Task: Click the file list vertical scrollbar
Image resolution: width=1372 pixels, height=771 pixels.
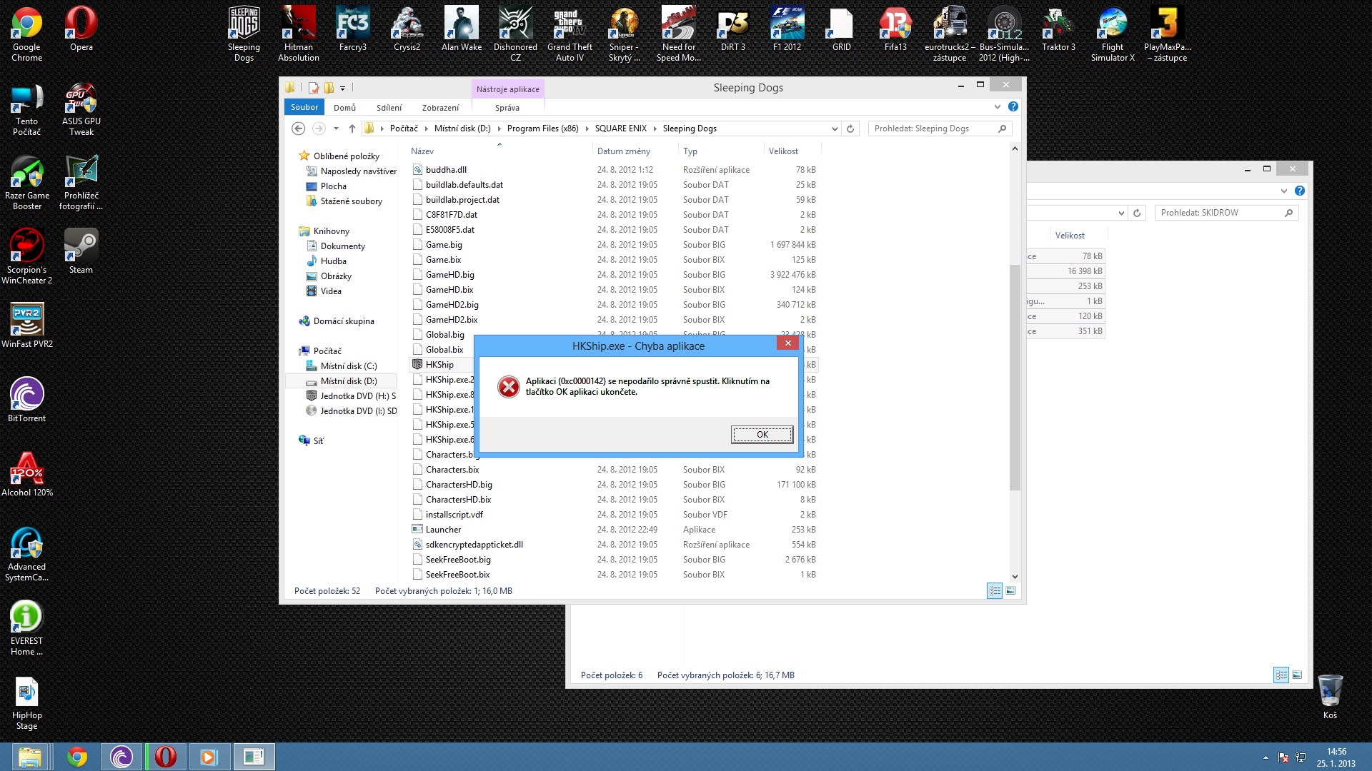Action: click(x=1015, y=377)
